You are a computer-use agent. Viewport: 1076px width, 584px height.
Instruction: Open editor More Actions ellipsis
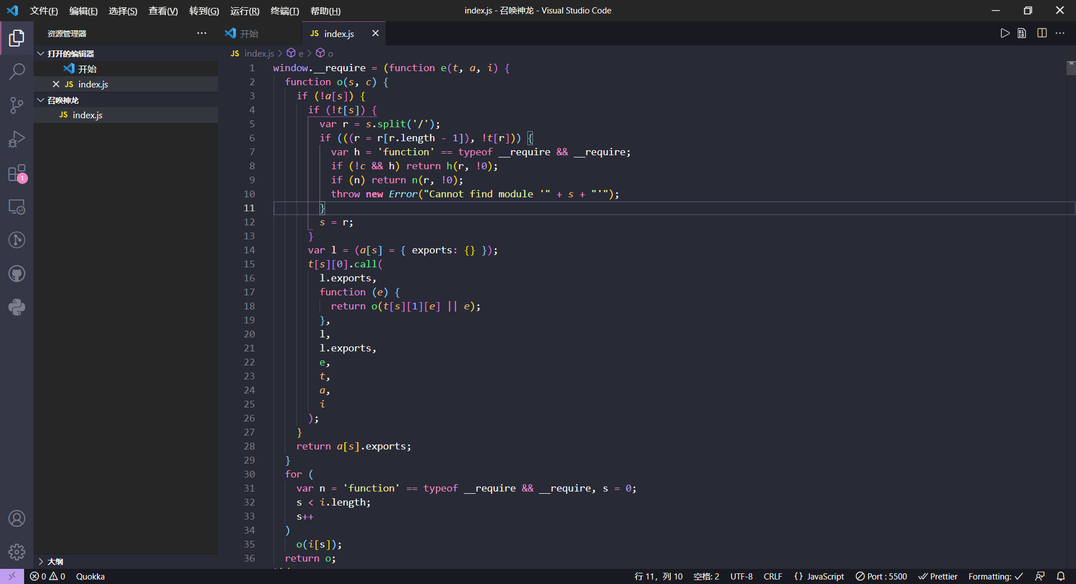click(1060, 34)
